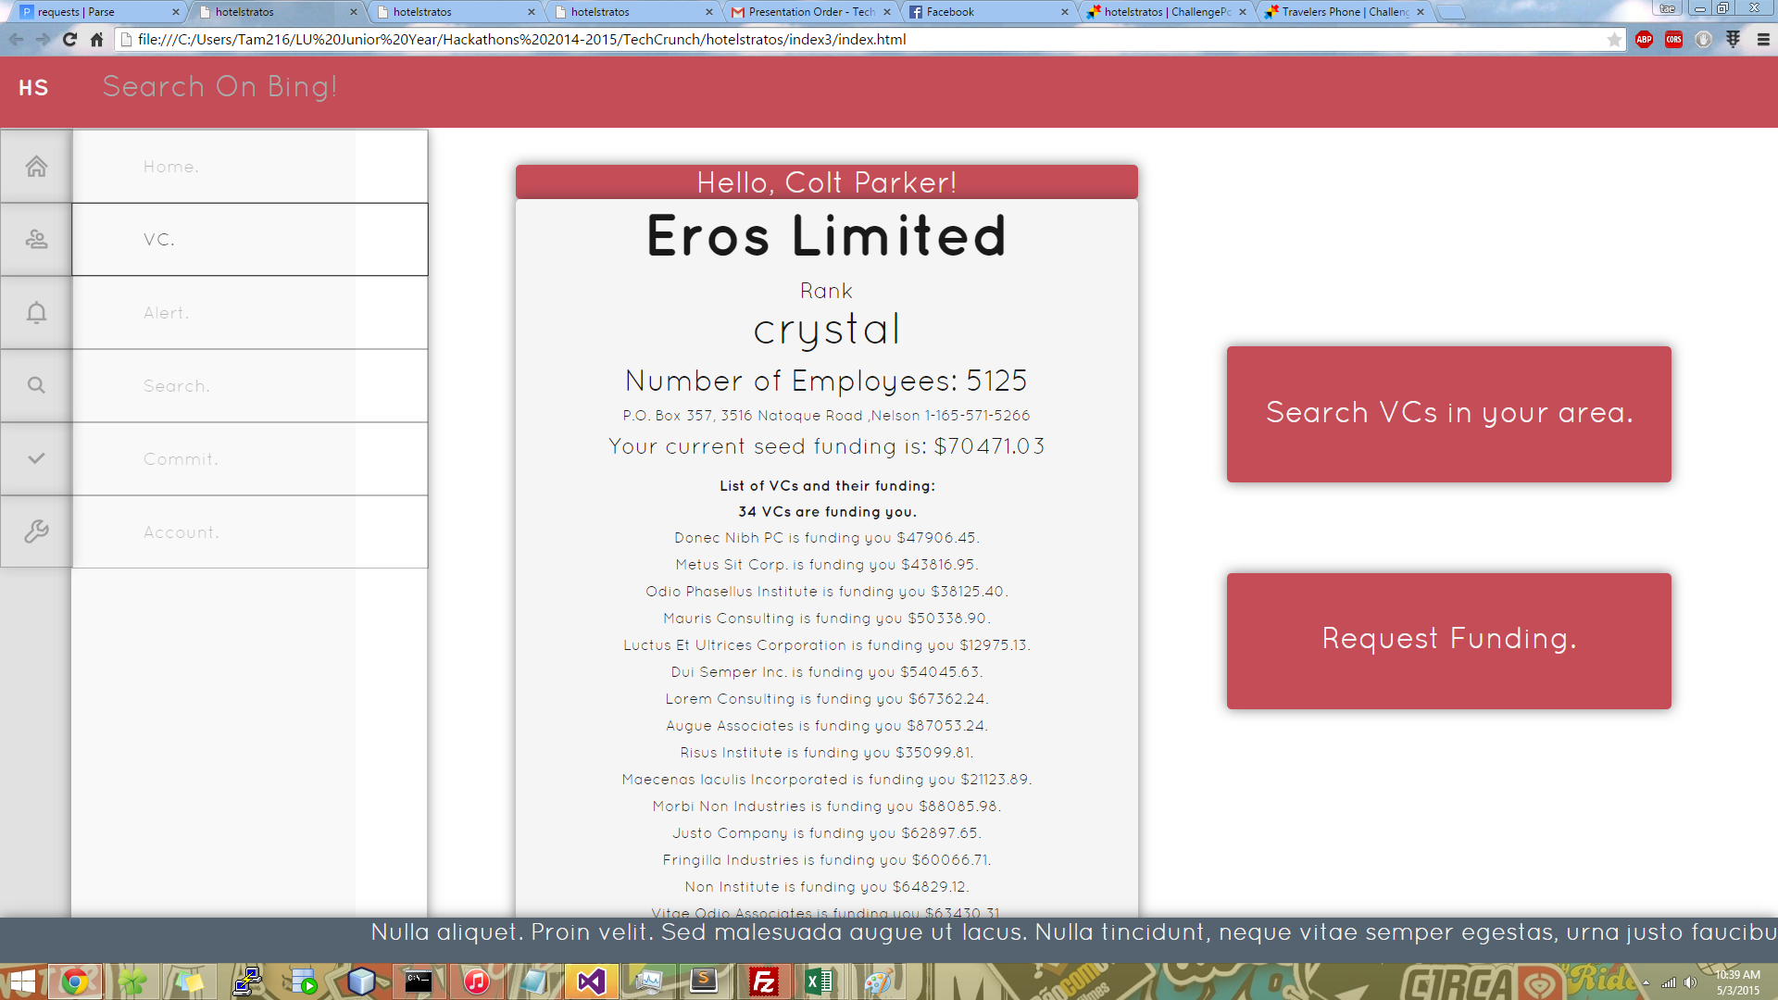Image resolution: width=1778 pixels, height=1000 pixels.
Task: Bookmark page with the star icon
Action: [x=1614, y=39]
